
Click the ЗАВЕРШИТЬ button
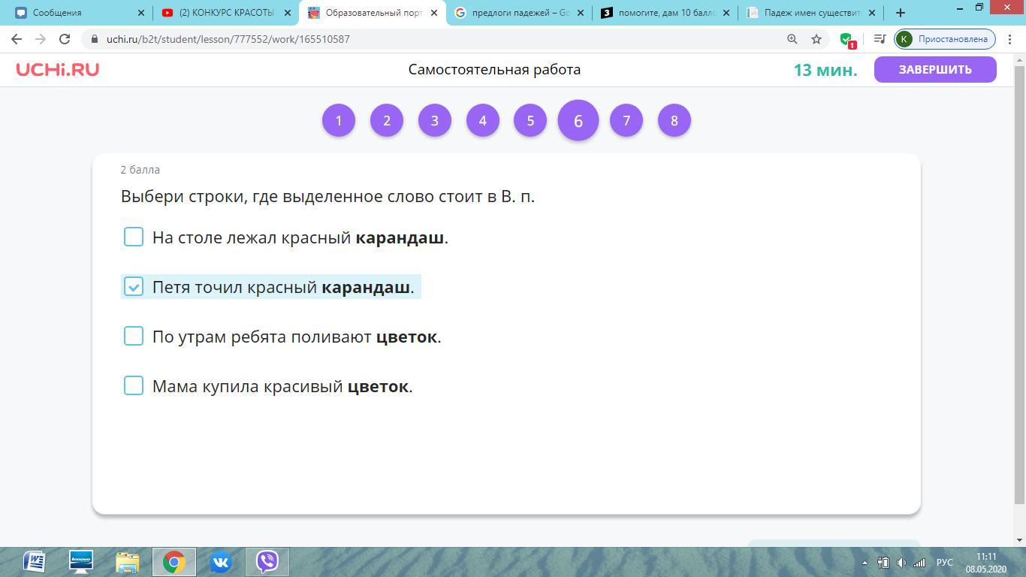(935, 69)
